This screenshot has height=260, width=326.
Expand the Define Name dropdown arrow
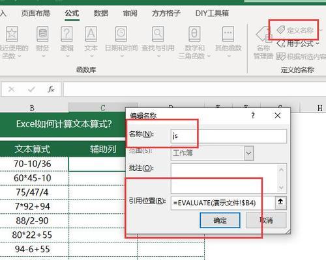coord(321,30)
